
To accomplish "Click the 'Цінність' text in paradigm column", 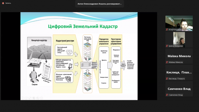I will (104, 60).
